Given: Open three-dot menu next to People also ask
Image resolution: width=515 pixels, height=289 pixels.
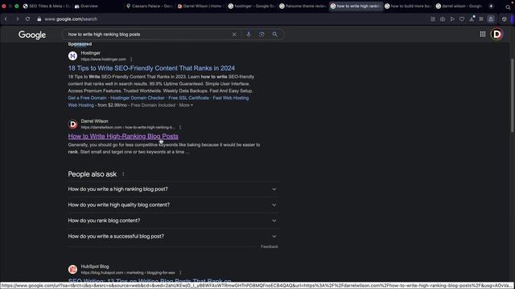Looking at the screenshot, I should coord(123,174).
